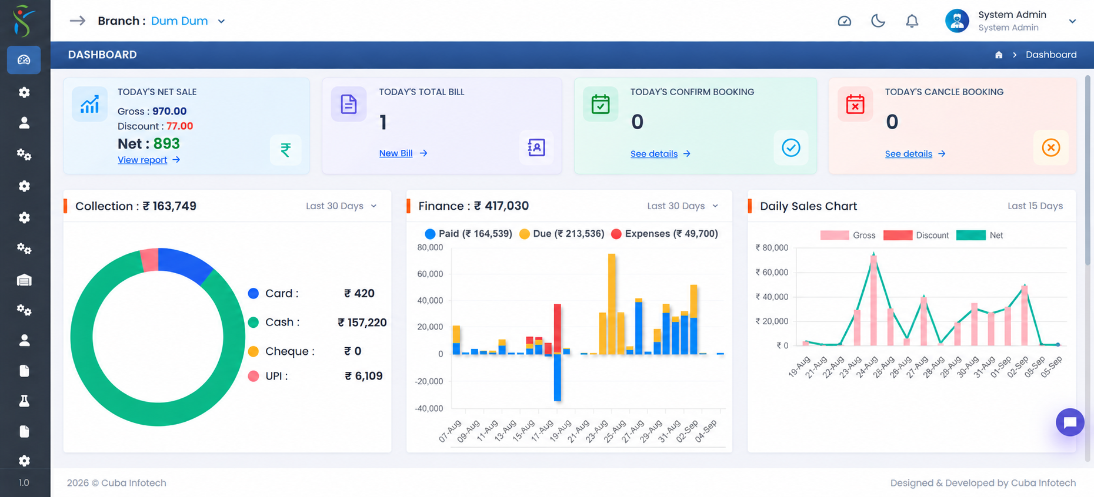The image size is (1094, 497).
Task: Toggle Gross series in Daily Sales legend
Action: 848,236
